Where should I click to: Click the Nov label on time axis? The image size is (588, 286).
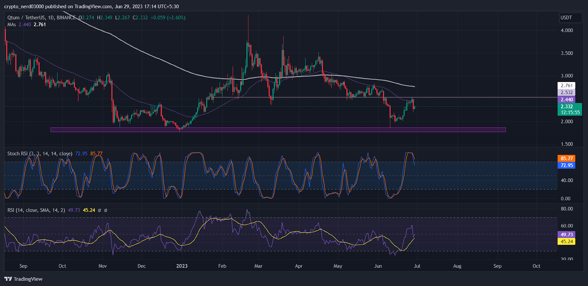tap(103, 266)
